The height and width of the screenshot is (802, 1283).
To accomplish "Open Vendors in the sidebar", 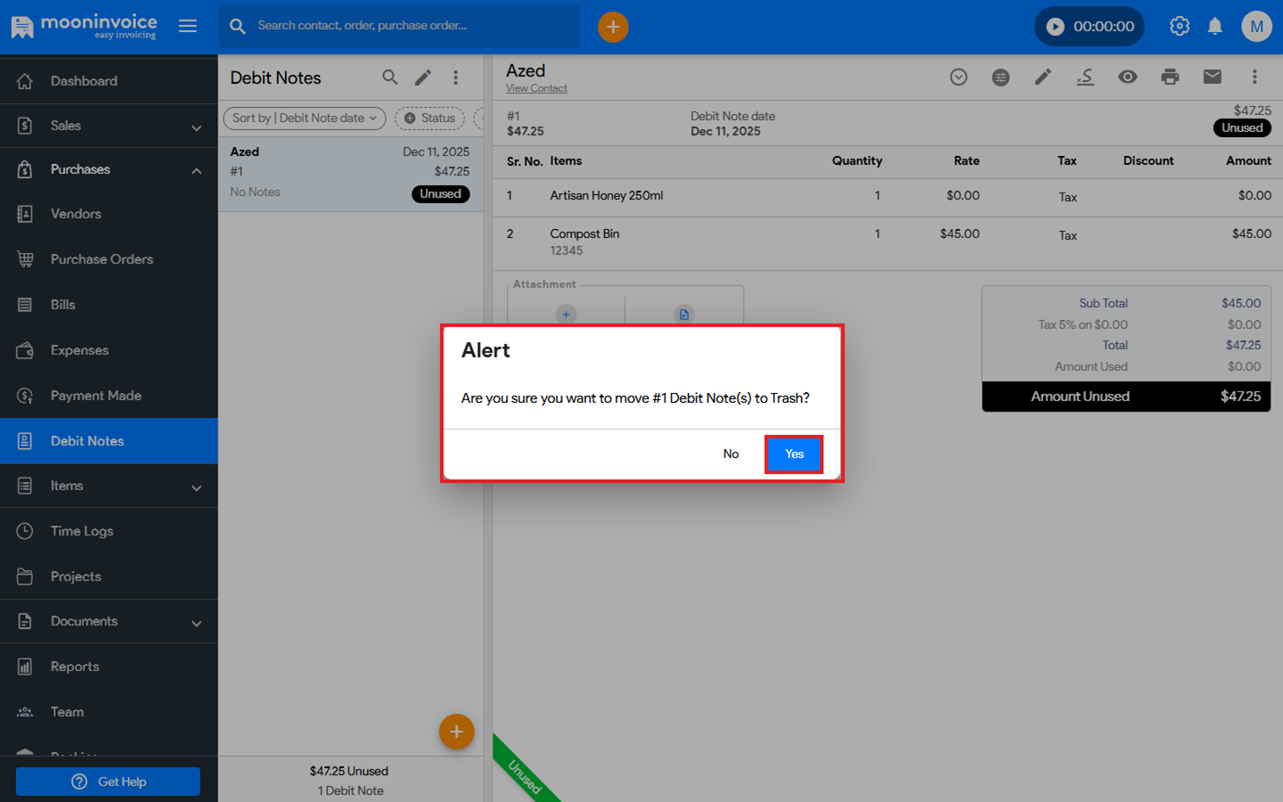I will pos(76,214).
